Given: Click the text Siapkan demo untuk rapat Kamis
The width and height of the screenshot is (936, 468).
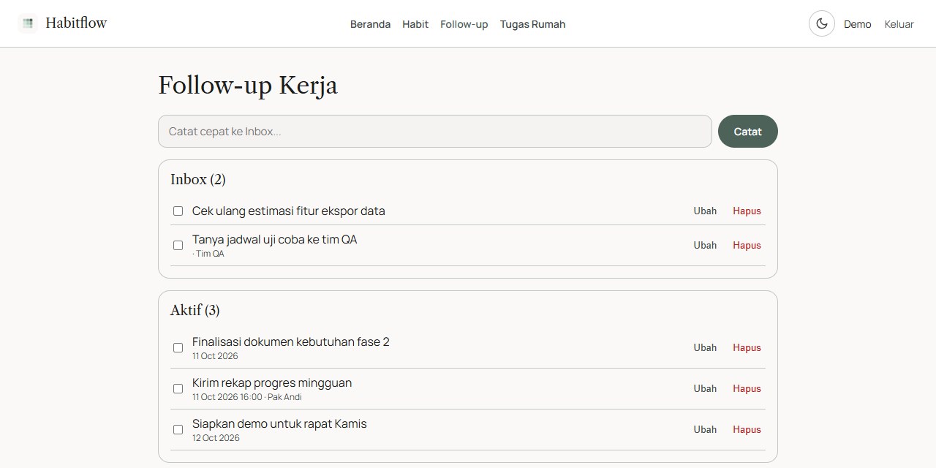Looking at the screenshot, I should click(279, 423).
